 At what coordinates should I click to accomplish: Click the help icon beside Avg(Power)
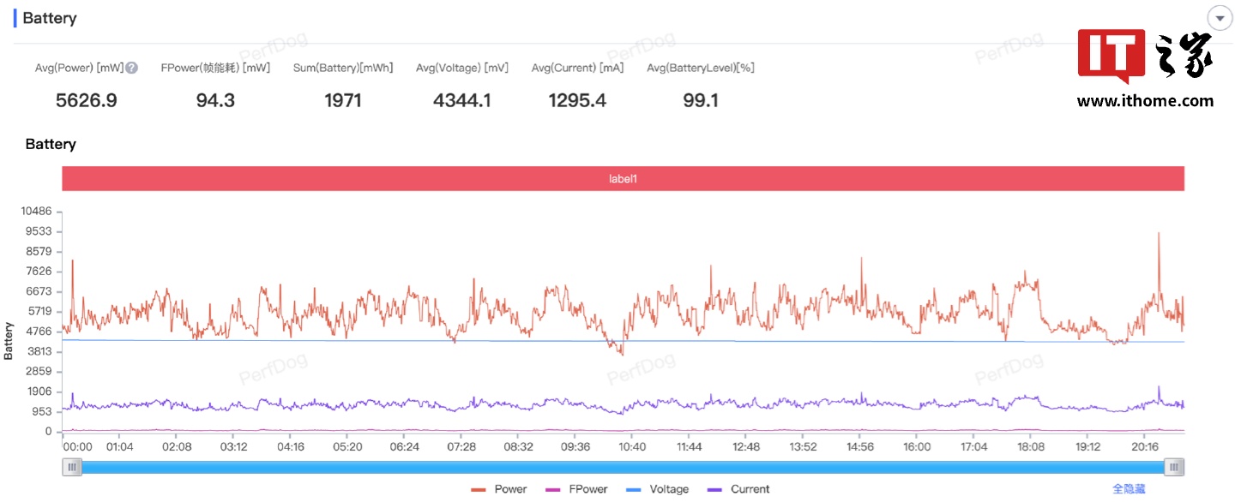pos(132,68)
